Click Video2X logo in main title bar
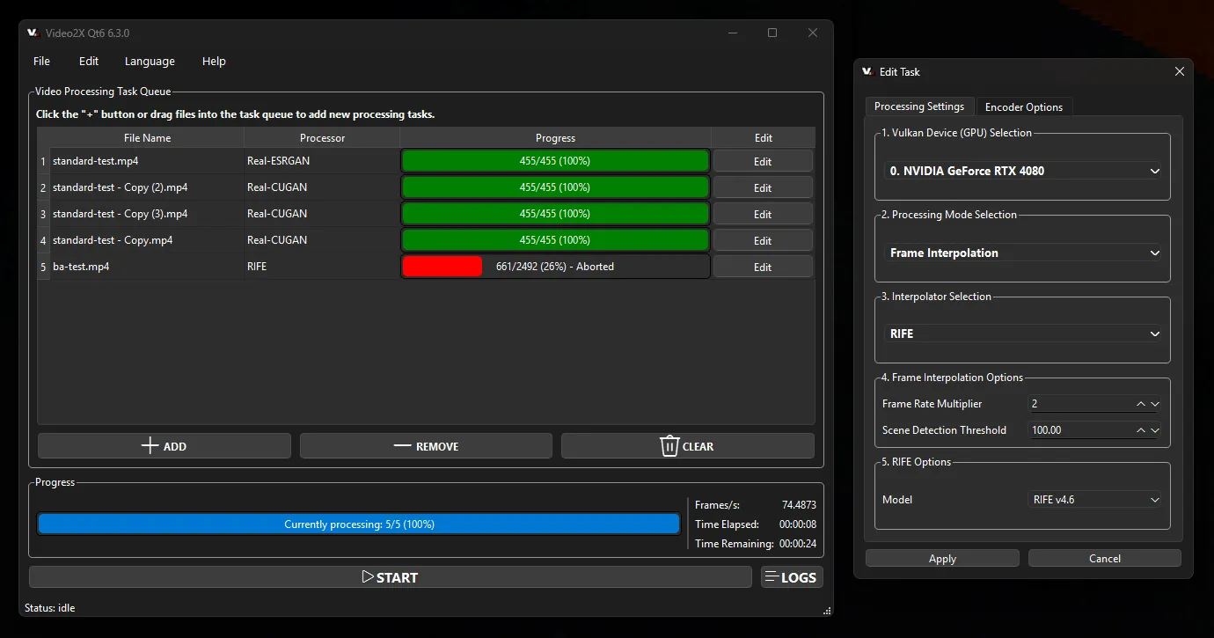Screen dimensions: 1214x638 pyautogui.click(x=33, y=33)
